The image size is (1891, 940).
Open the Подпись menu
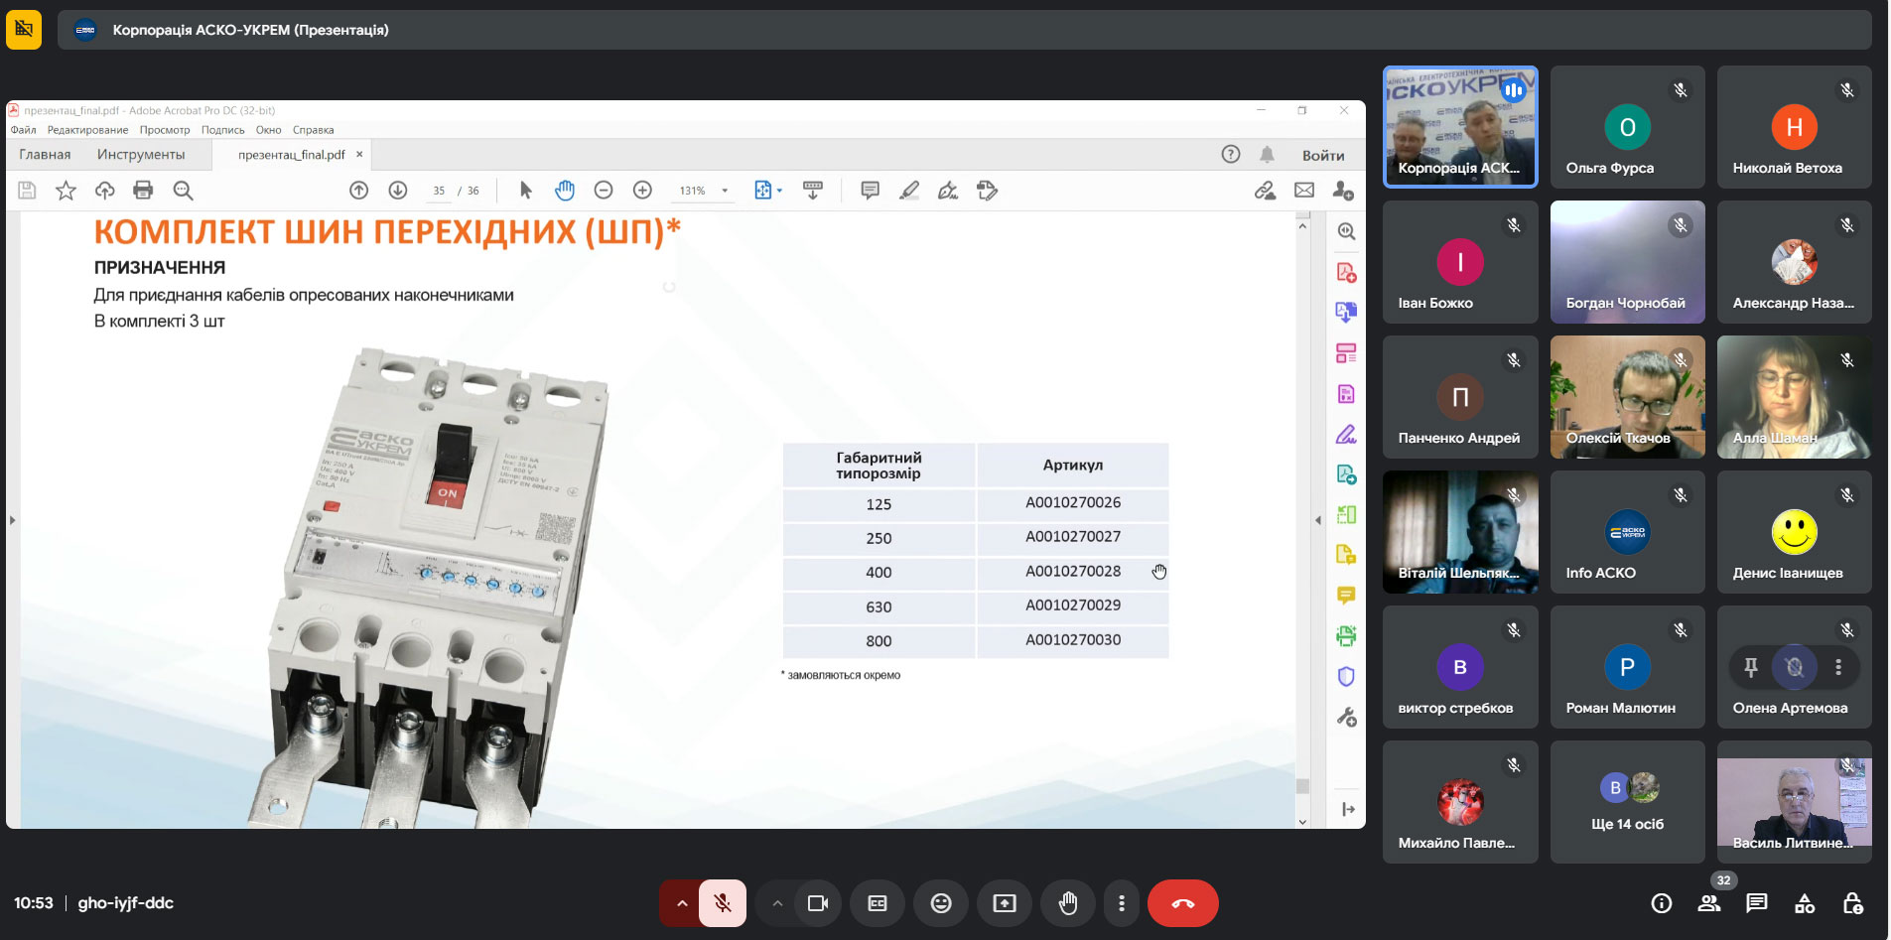[222, 130]
